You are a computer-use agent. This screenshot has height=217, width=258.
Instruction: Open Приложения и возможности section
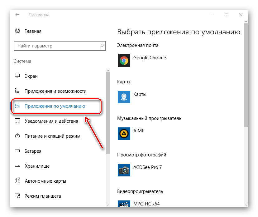pyautogui.click(x=55, y=91)
